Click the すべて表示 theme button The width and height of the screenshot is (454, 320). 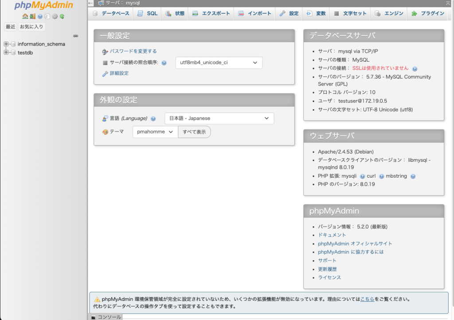coord(194,132)
